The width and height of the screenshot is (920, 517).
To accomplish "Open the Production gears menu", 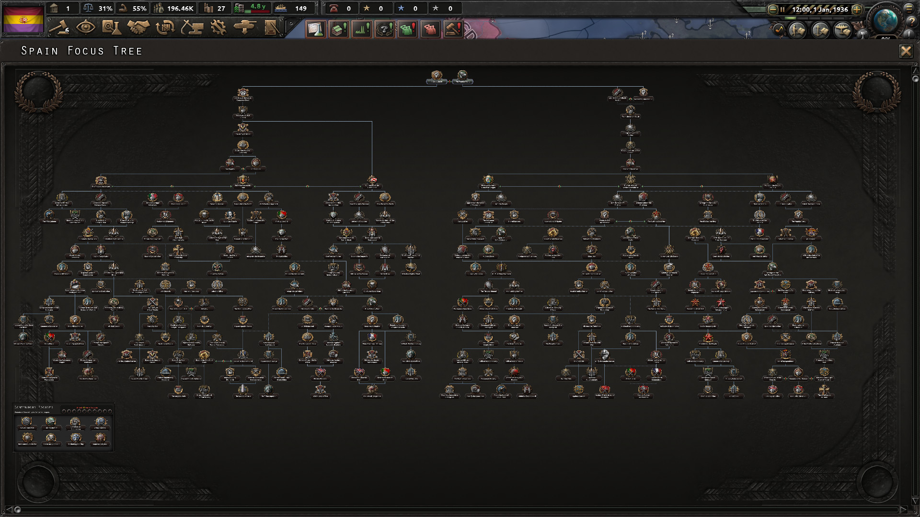I will 218,27.
